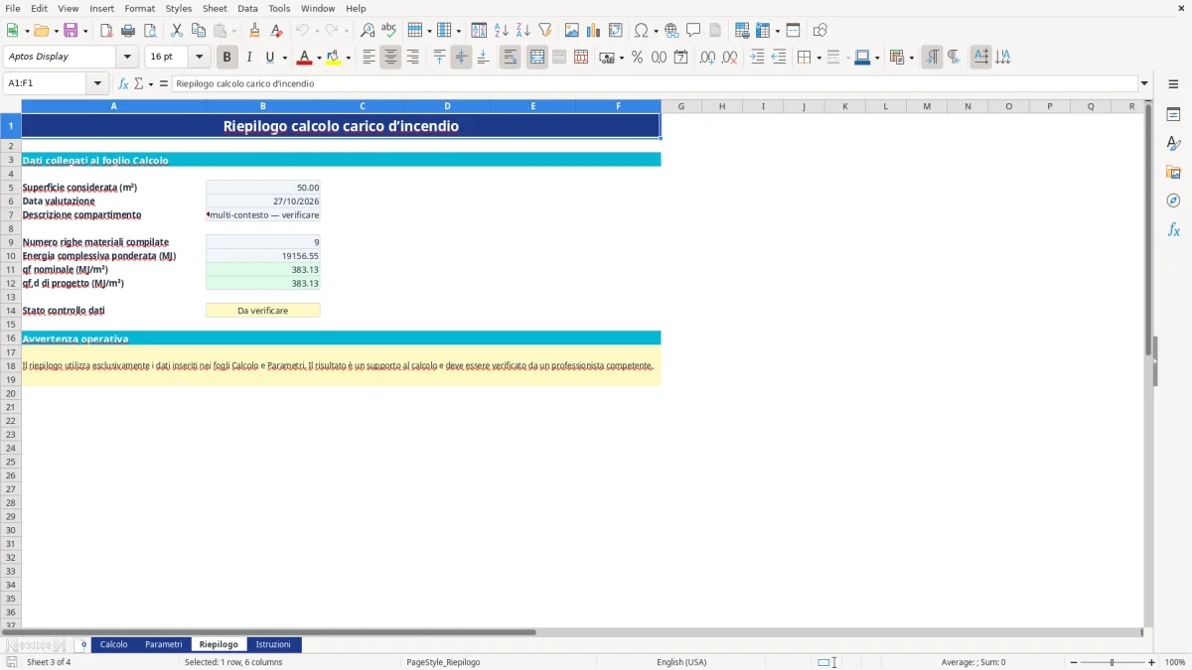
Task: Open background color dropdown arrow
Action: point(348,58)
